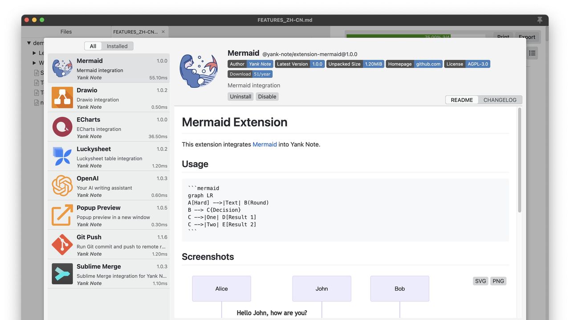Switch to the README tab
The width and height of the screenshot is (570, 320).
(x=462, y=100)
